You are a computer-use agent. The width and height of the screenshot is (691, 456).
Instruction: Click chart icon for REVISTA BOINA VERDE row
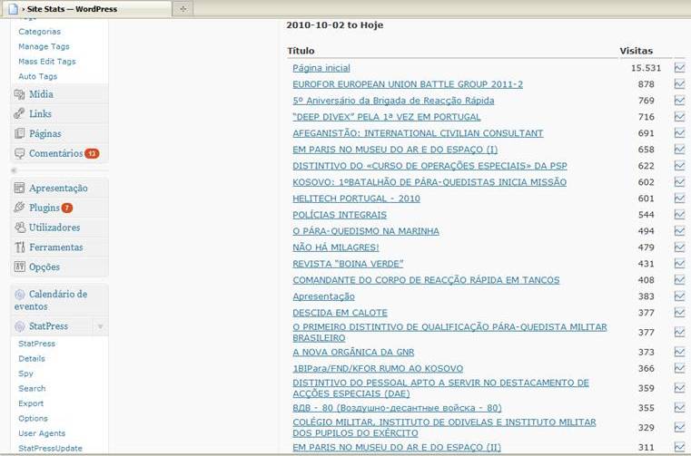pyautogui.click(x=679, y=263)
